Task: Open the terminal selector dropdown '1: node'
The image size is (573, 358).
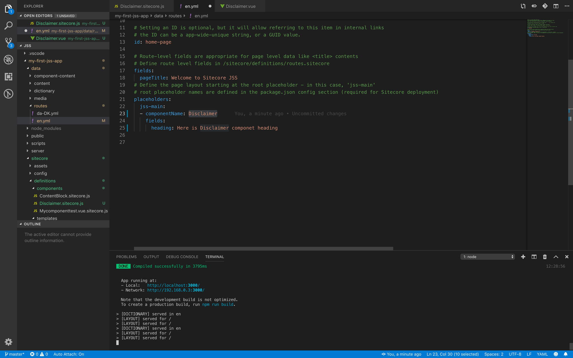Action: click(488, 257)
